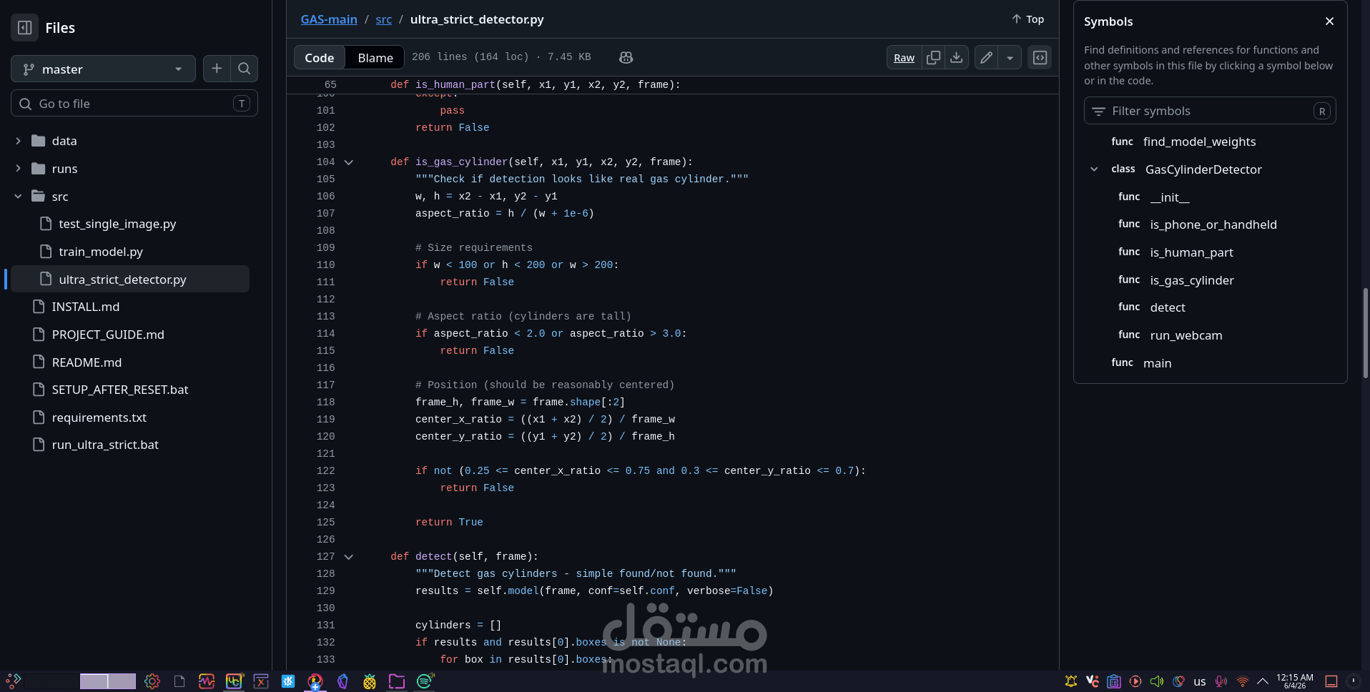1370x692 pixels.
Task: Open notifications bell in system tray
Action: pyautogui.click(x=1070, y=681)
